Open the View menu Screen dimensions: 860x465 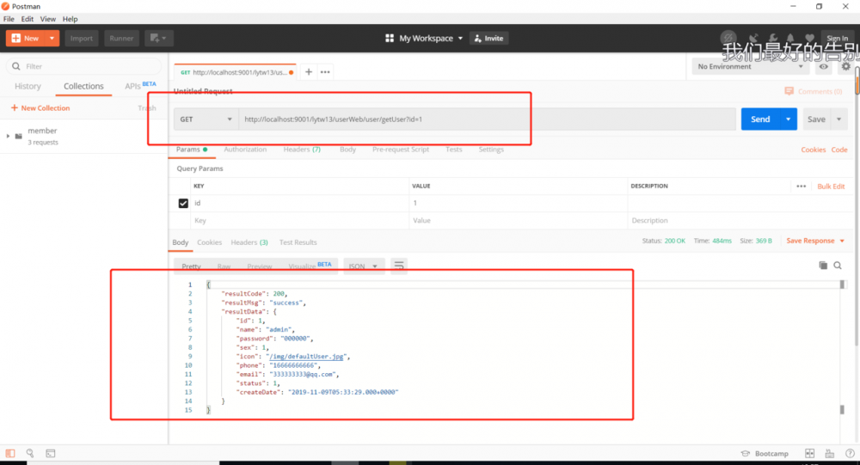47,19
